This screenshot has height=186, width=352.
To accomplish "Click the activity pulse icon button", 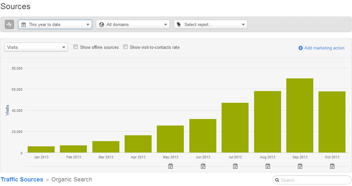I will pyautogui.click(x=9, y=24).
